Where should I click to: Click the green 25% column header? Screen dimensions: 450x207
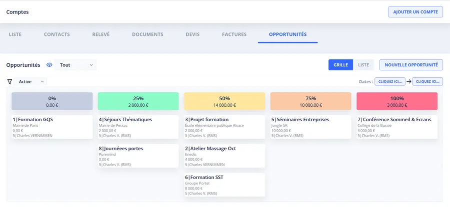pyautogui.click(x=138, y=101)
